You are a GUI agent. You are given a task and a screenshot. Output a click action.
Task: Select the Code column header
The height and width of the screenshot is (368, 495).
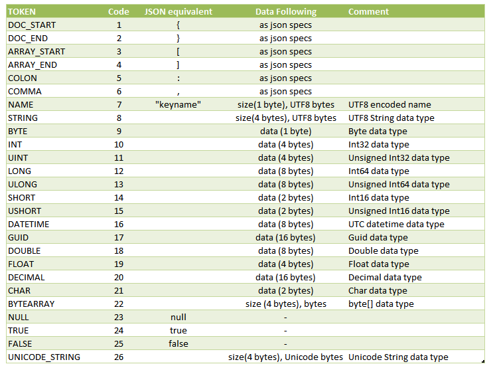[118, 12]
